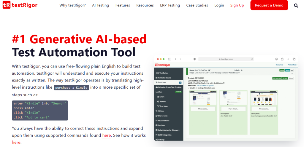Click the testrigor.com address bar in the demo browser
The width and height of the screenshot is (304, 147).
[x=226, y=59]
